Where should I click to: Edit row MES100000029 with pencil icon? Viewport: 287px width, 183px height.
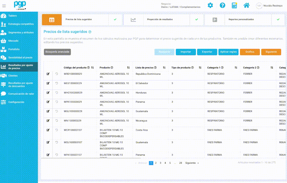[x=48, y=83]
